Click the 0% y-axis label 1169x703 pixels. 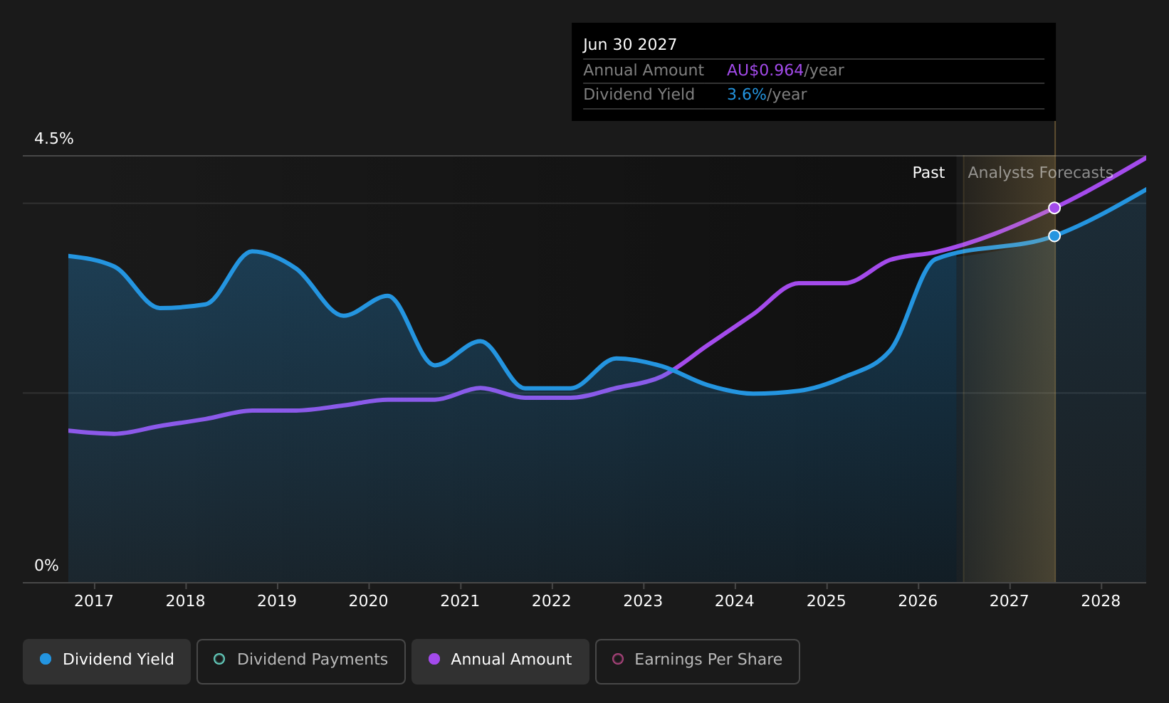pos(47,566)
